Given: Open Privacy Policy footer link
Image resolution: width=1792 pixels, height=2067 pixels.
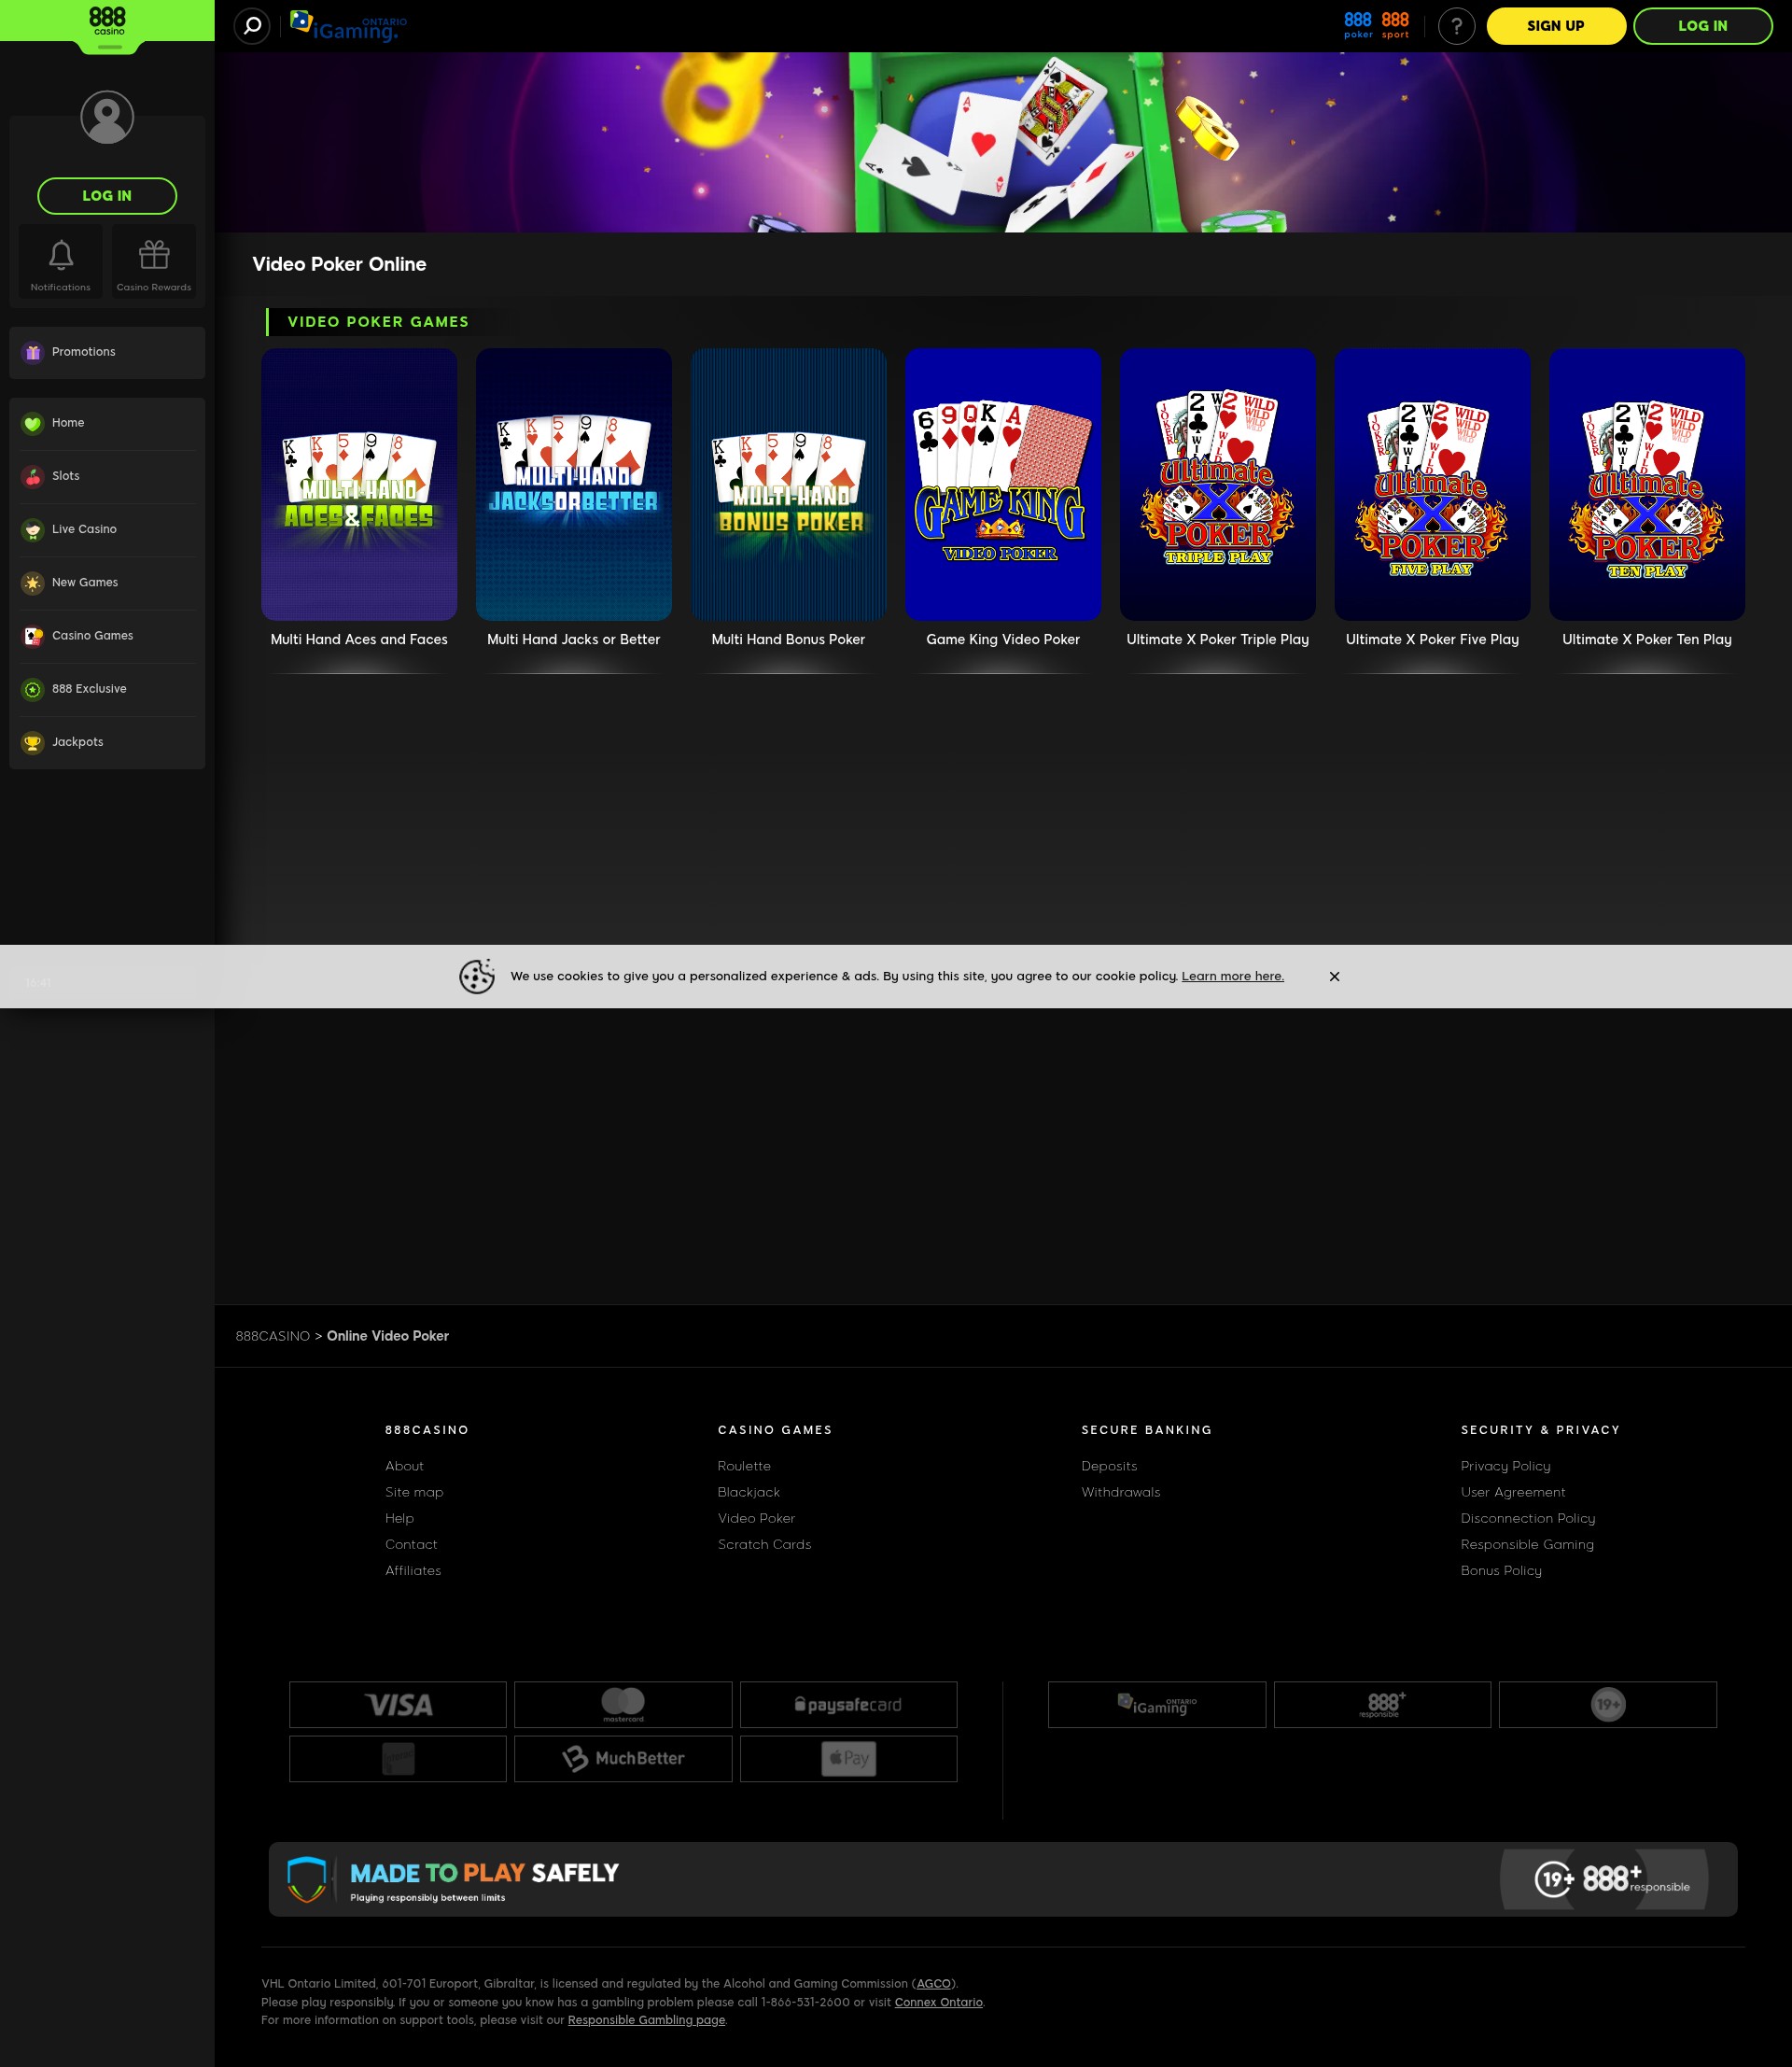Looking at the screenshot, I should (x=1505, y=1467).
